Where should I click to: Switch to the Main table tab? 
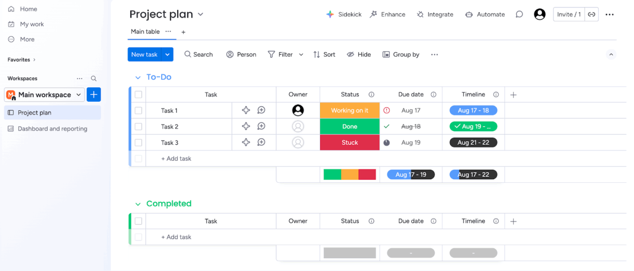(145, 32)
